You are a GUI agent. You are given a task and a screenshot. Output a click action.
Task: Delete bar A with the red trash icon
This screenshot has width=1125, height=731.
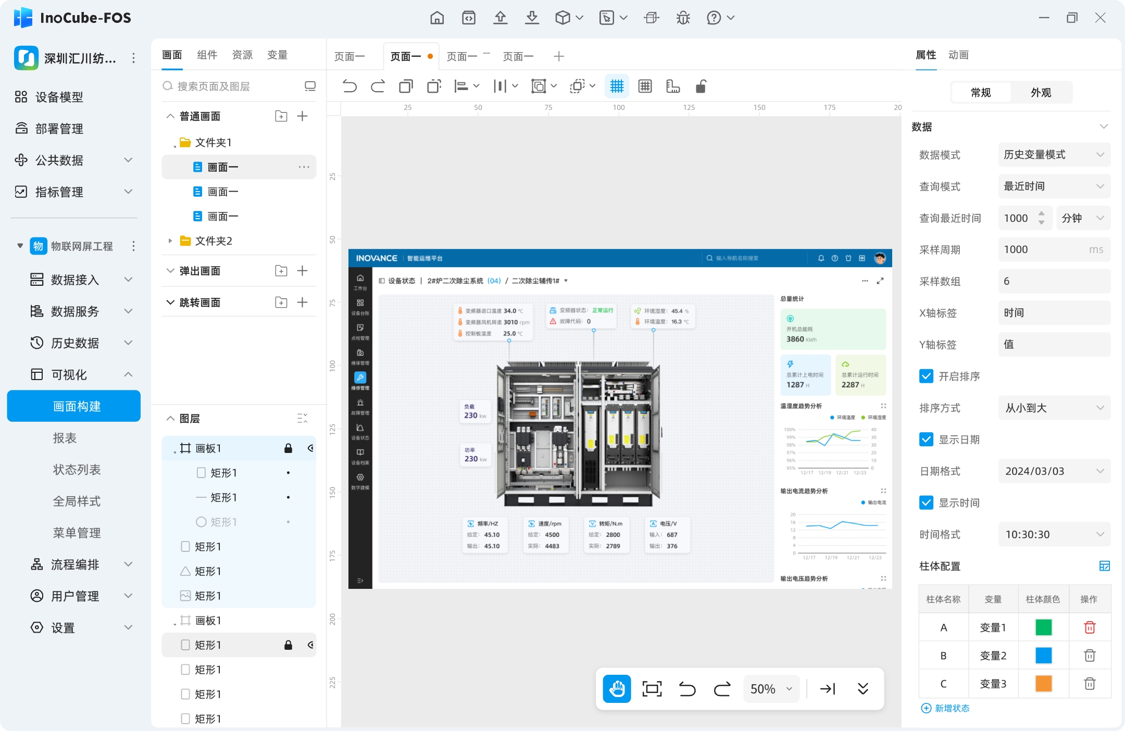(x=1090, y=627)
